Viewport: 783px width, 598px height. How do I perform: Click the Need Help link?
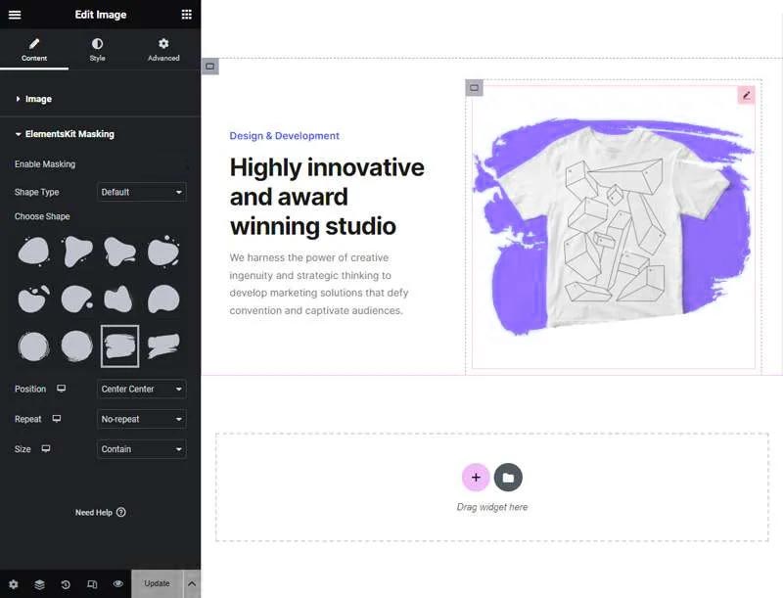(100, 512)
